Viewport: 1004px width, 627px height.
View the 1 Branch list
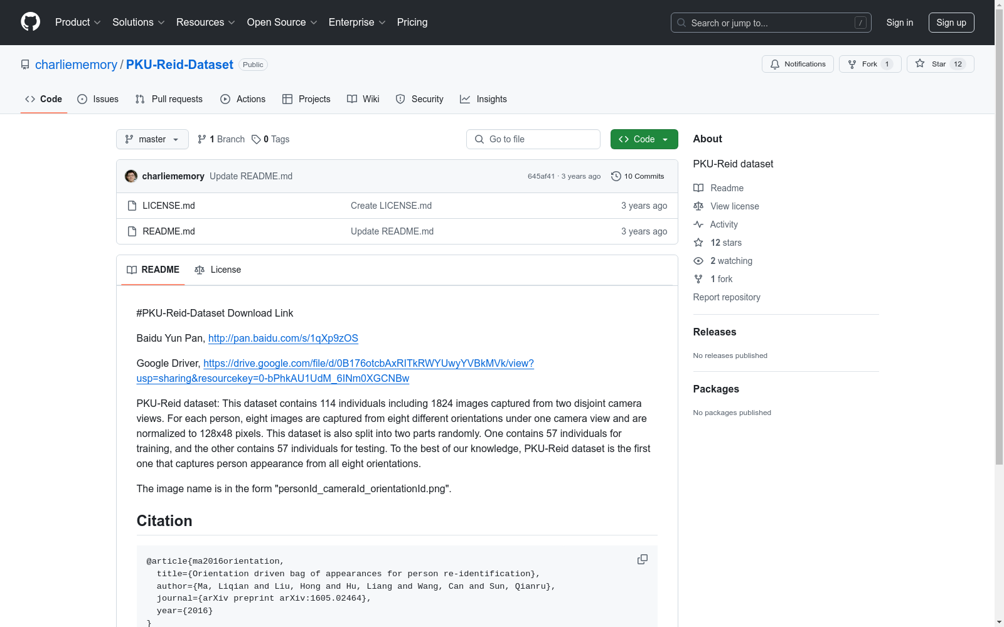coord(221,139)
